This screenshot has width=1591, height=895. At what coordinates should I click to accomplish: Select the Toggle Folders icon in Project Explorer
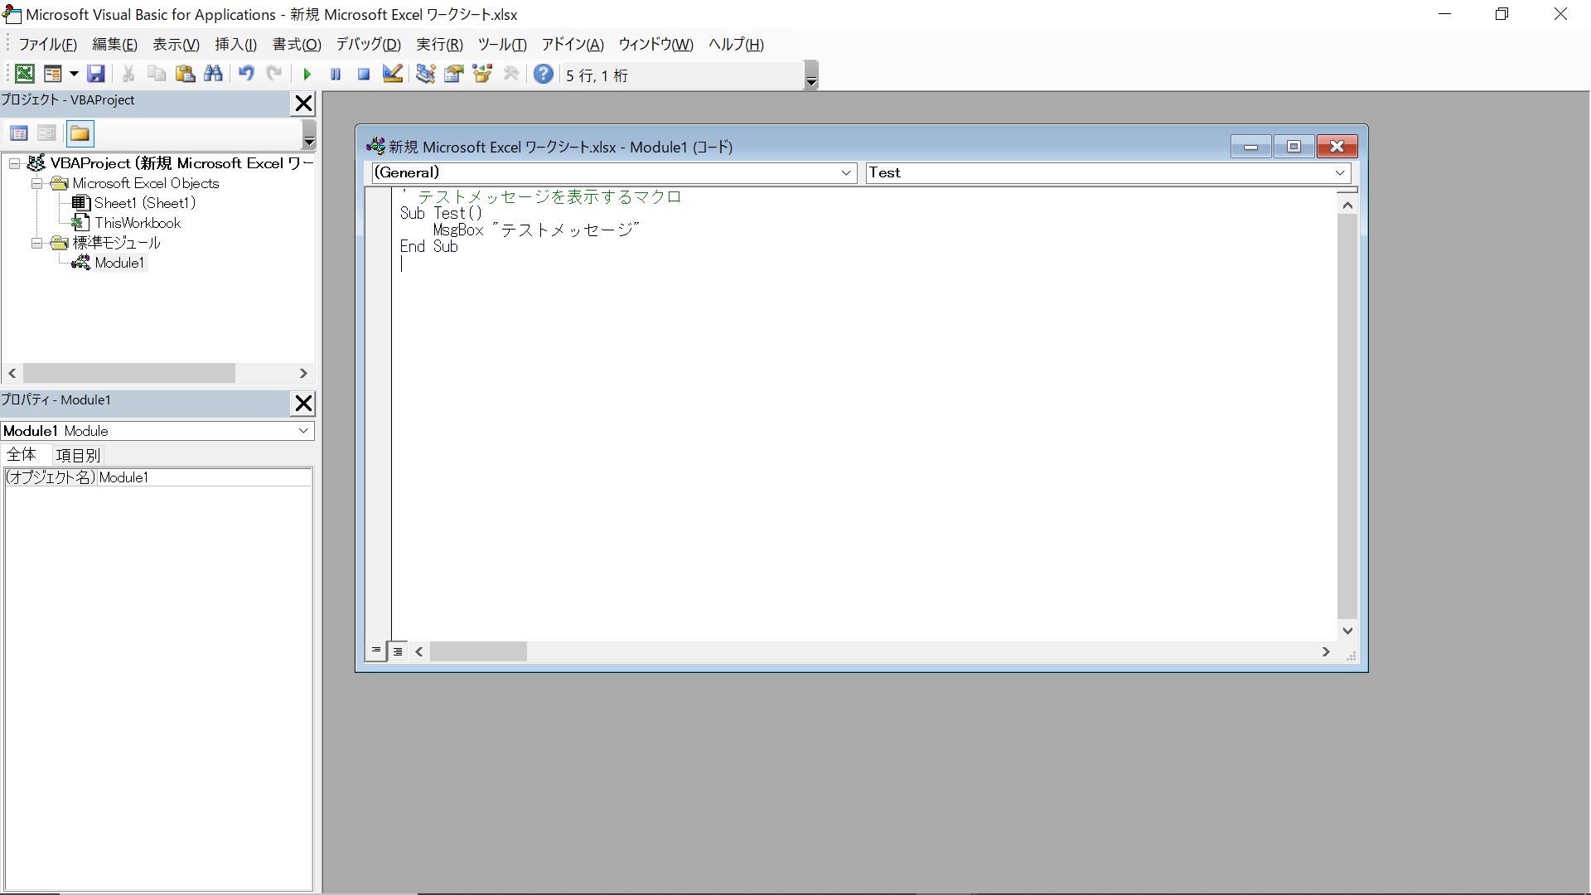pyautogui.click(x=80, y=133)
